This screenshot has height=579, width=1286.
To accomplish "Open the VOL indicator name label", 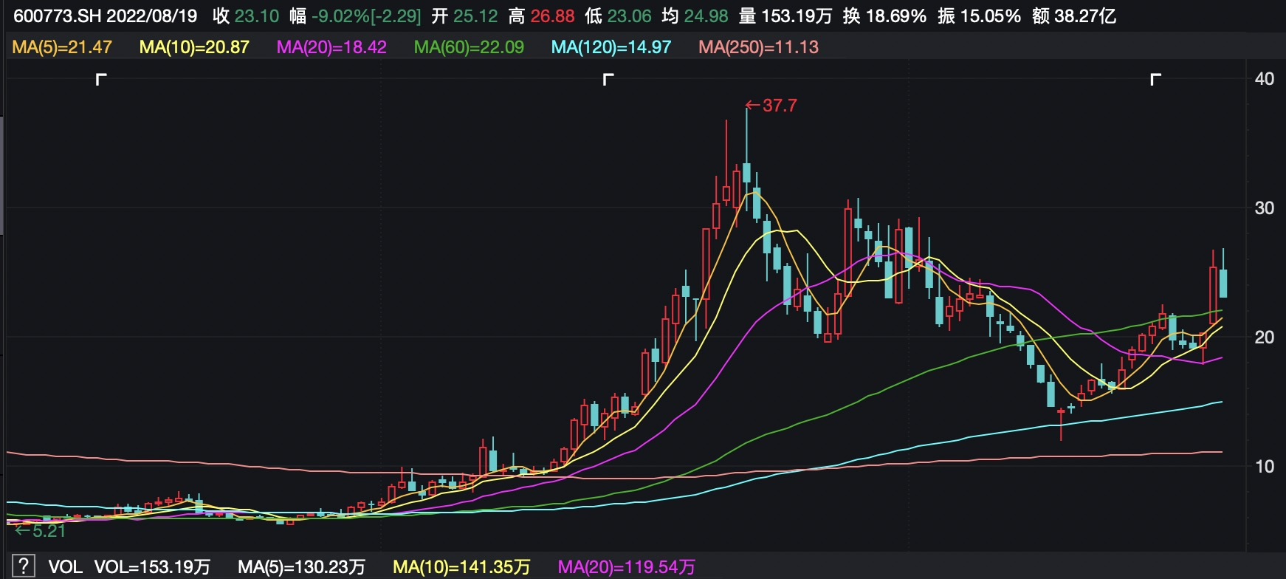I will (x=65, y=567).
